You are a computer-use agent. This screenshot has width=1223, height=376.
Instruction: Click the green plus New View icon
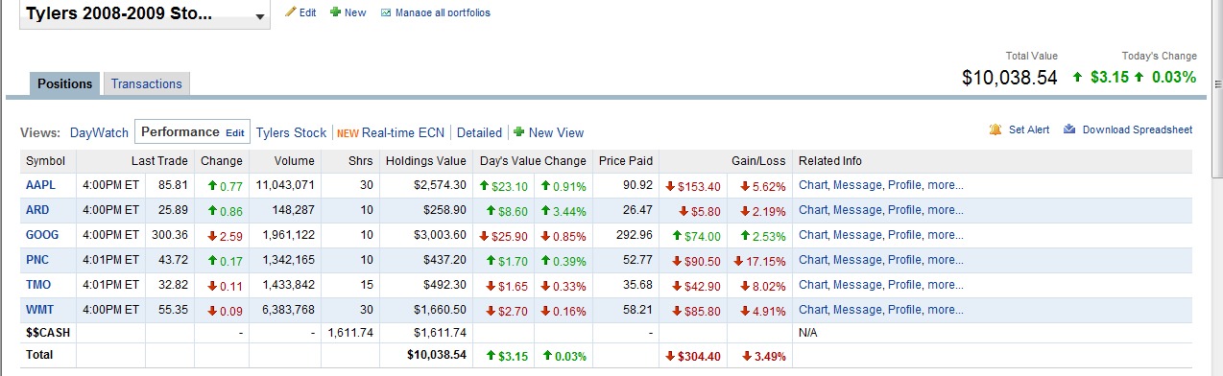[518, 132]
